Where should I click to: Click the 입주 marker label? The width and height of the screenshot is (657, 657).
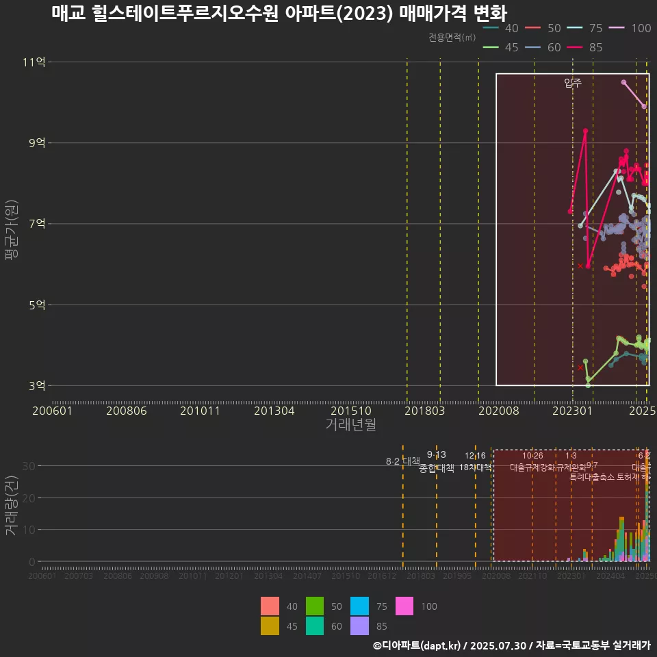point(573,83)
